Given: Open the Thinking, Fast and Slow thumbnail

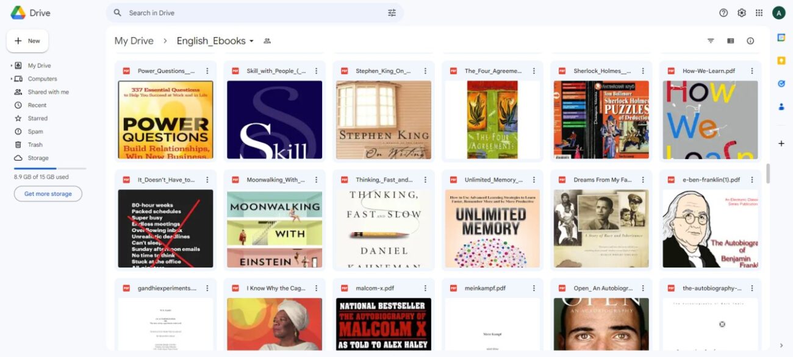Looking at the screenshot, I should [x=384, y=228].
